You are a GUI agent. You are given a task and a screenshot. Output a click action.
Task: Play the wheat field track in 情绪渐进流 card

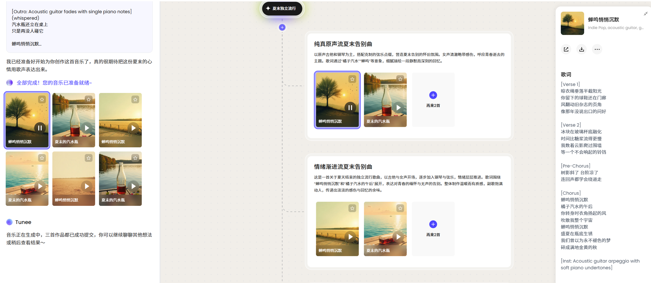[350, 237]
